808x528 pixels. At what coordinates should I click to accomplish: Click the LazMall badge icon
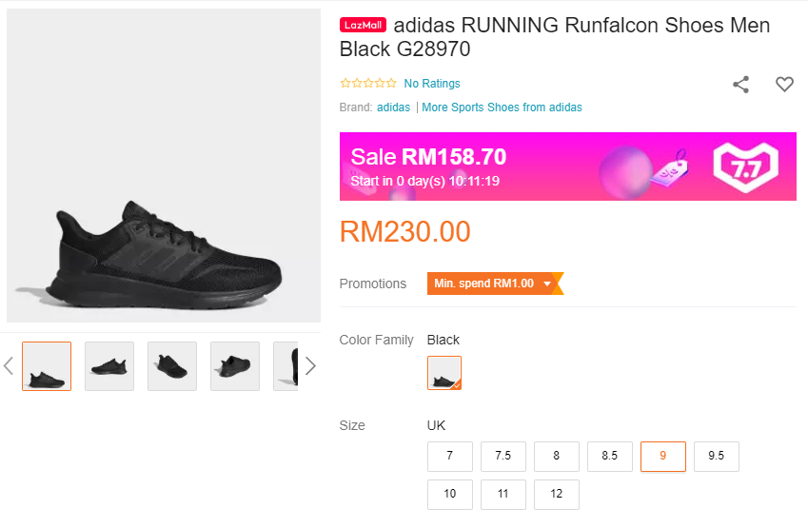coord(363,26)
